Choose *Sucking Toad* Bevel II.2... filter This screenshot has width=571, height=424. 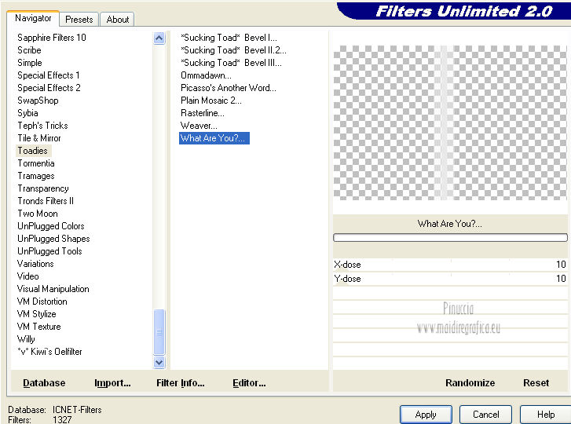(233, 50)
